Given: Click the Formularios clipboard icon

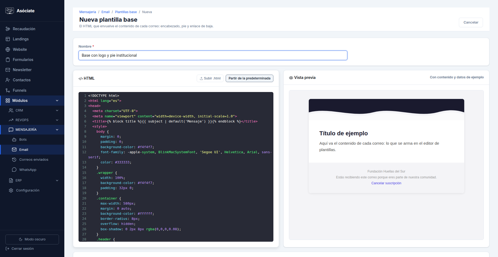Looking at the screenshot, I should tap(8, 60).
